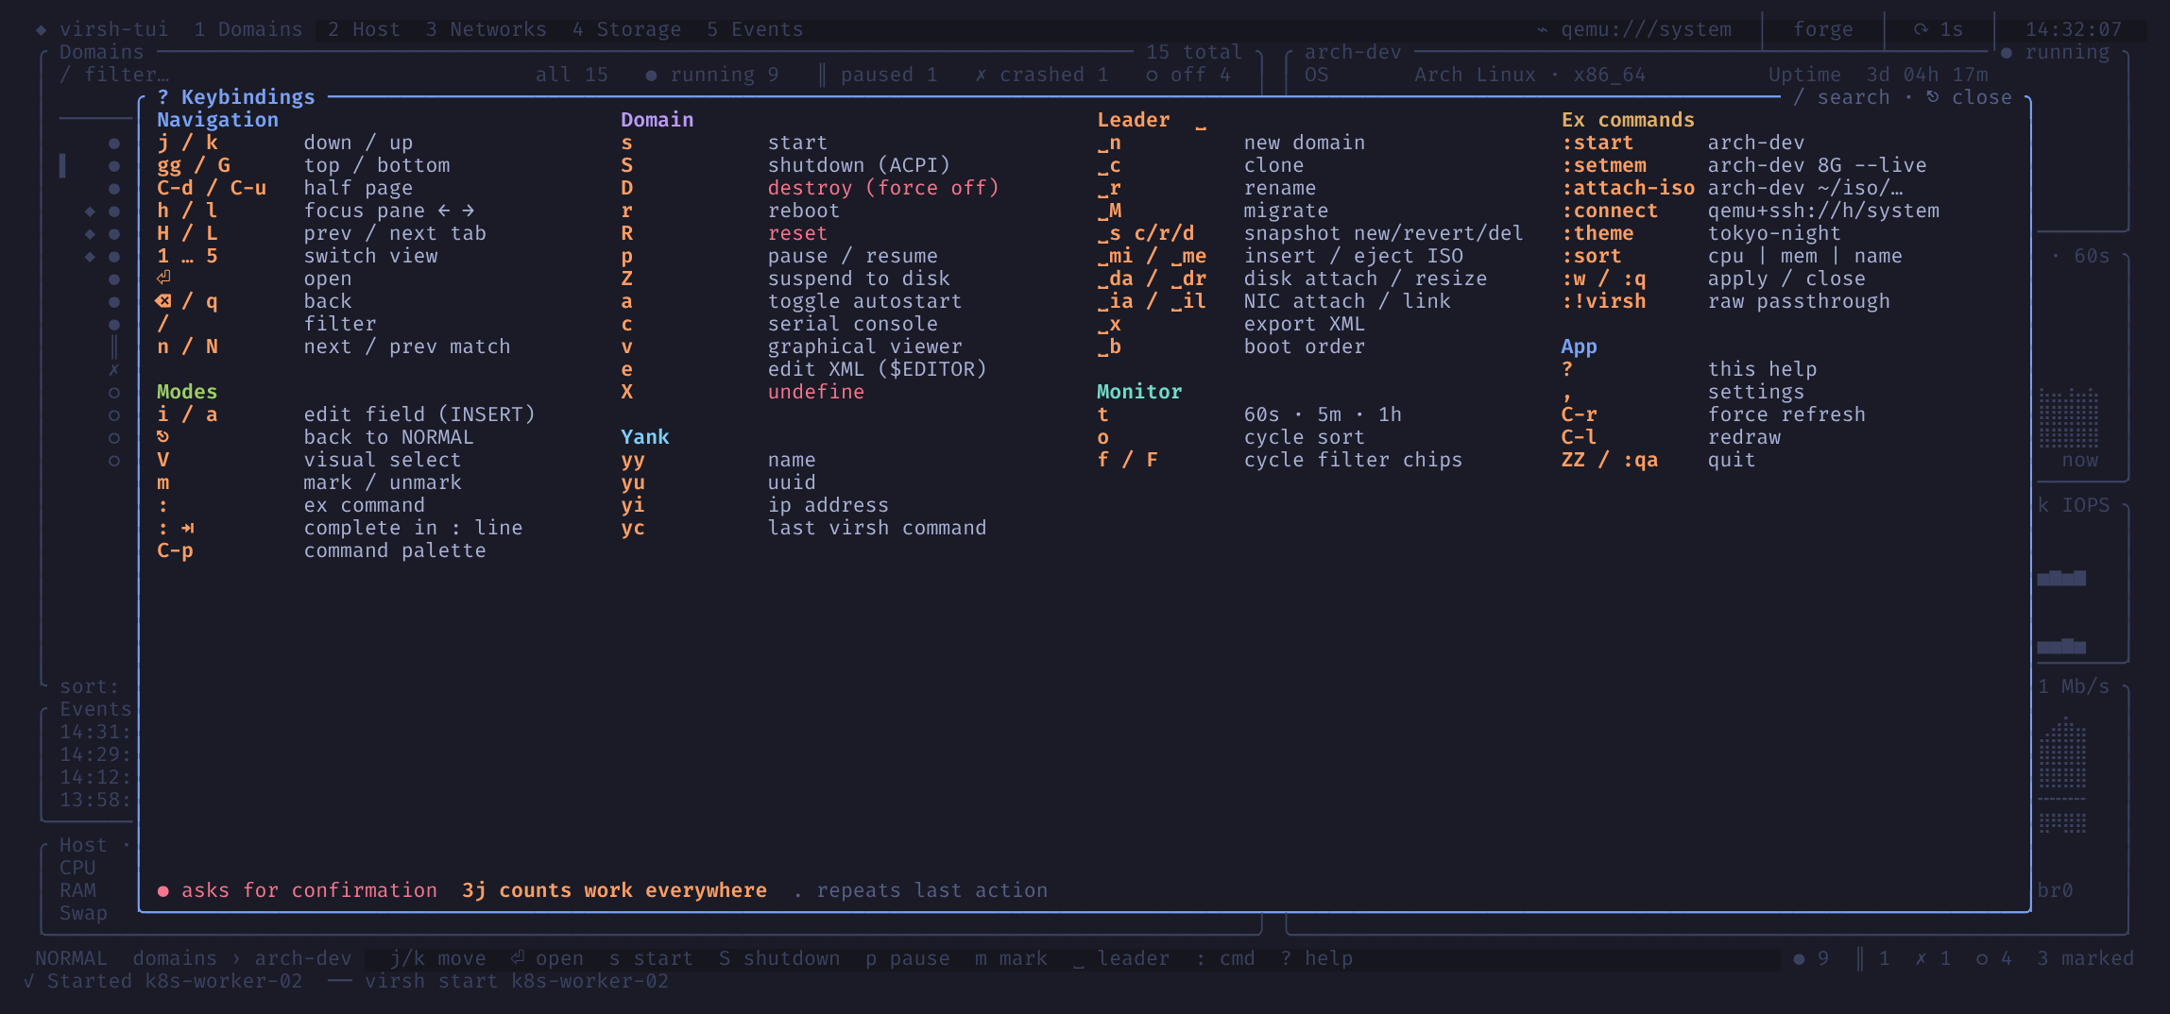Click the tab-key icon for complete in line
Viewport: 2170px width, 1014px height.
[x=187, y=528]
